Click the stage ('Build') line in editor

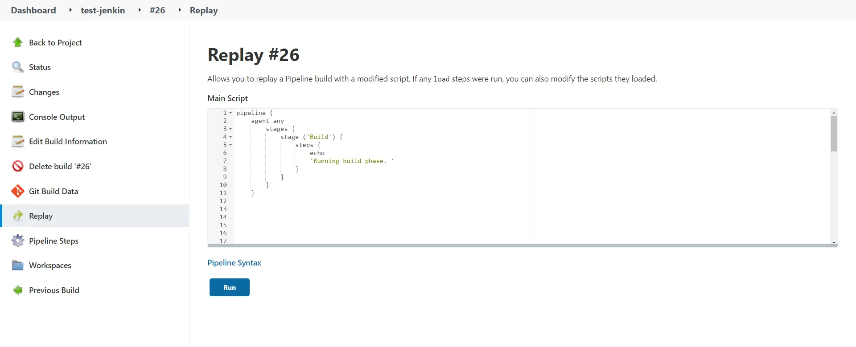pyautogui.click(x=312, y=137)
